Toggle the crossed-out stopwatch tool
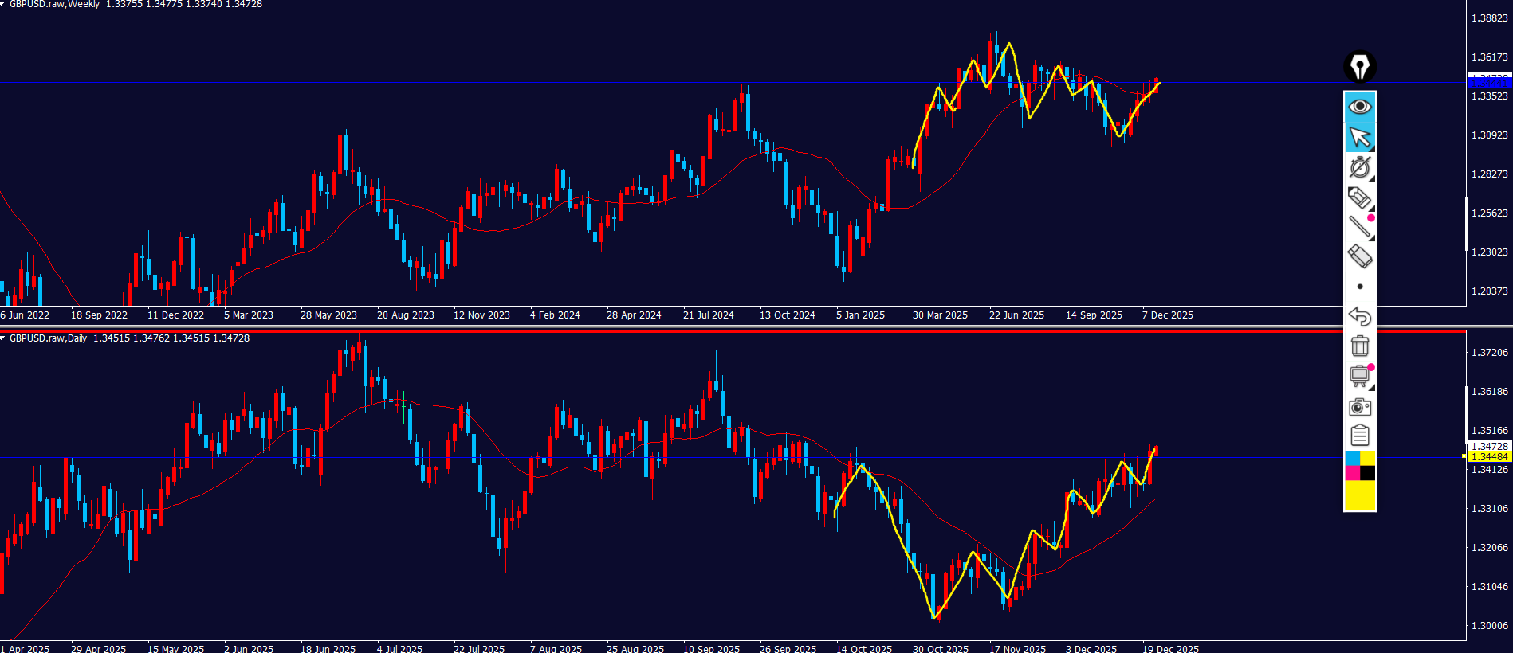This screenshot has width=1513, height=653. (x=1359, y=167)
